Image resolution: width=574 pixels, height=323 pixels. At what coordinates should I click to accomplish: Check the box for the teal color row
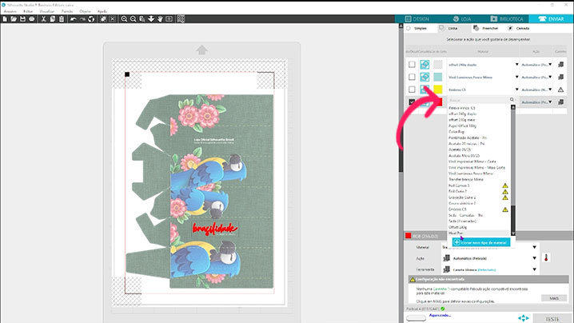[412, 77]
